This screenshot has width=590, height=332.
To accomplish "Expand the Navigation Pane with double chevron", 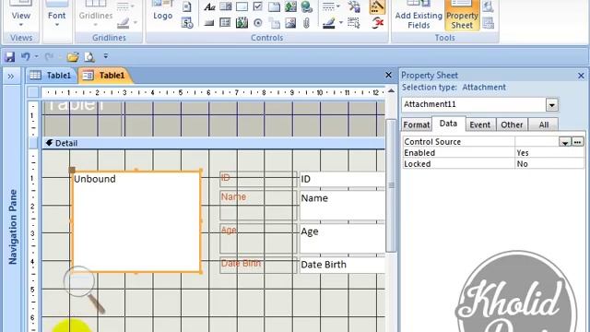I will click(x=11, y=77).
